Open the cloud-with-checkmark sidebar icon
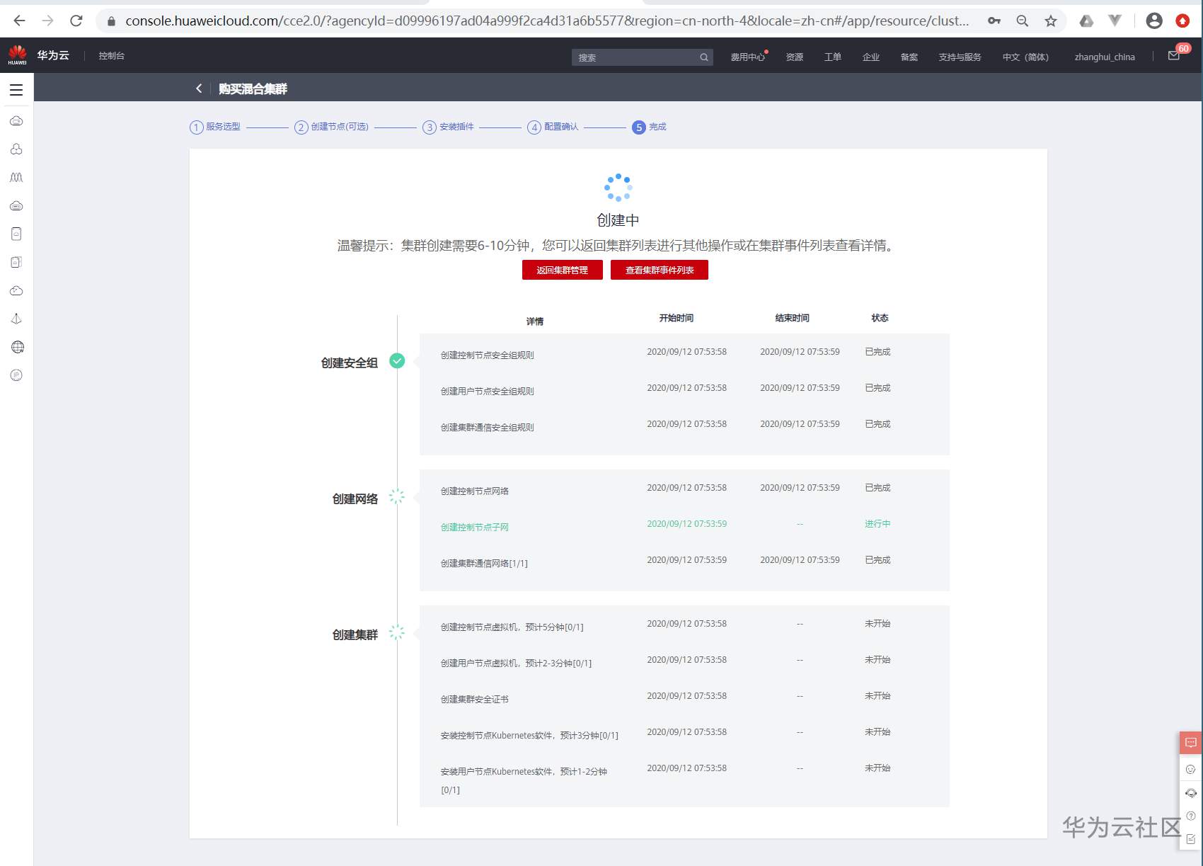The image size is (1203, 866). pyautogui.click(x=16, y=291)
